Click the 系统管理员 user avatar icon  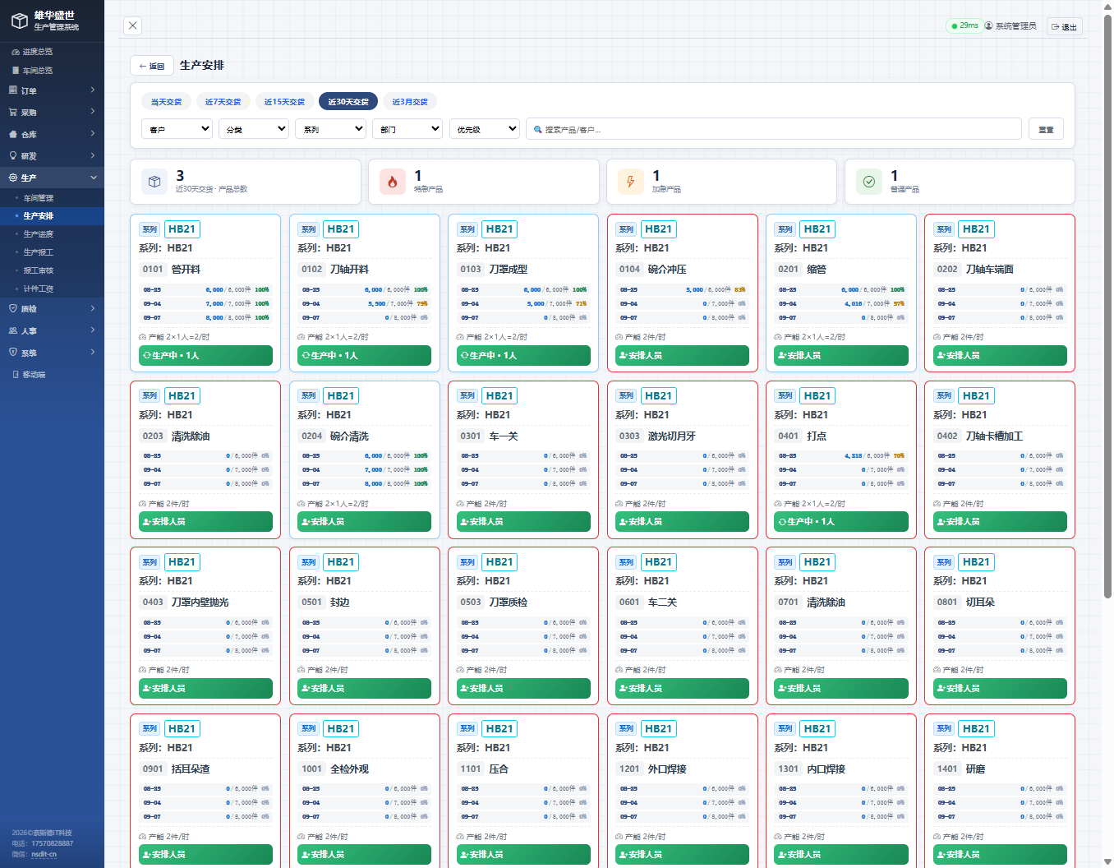point(988,25)
